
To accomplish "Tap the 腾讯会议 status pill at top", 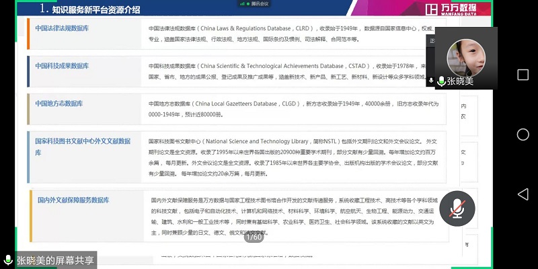I will click(254, 4).
